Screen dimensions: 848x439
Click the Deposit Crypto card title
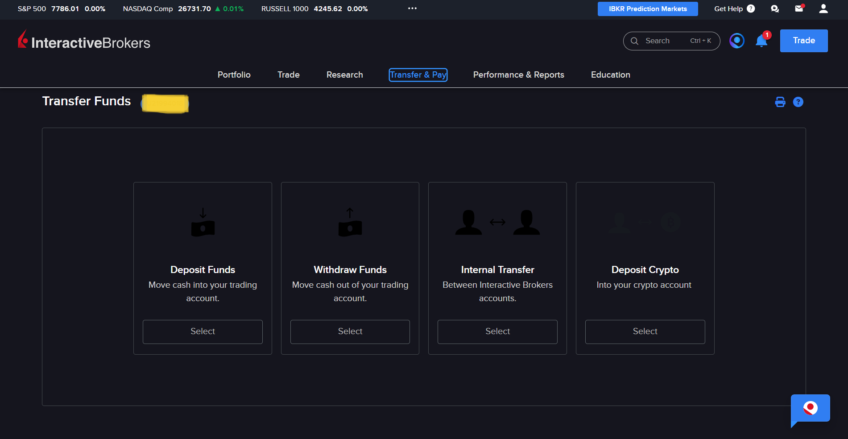645,269
